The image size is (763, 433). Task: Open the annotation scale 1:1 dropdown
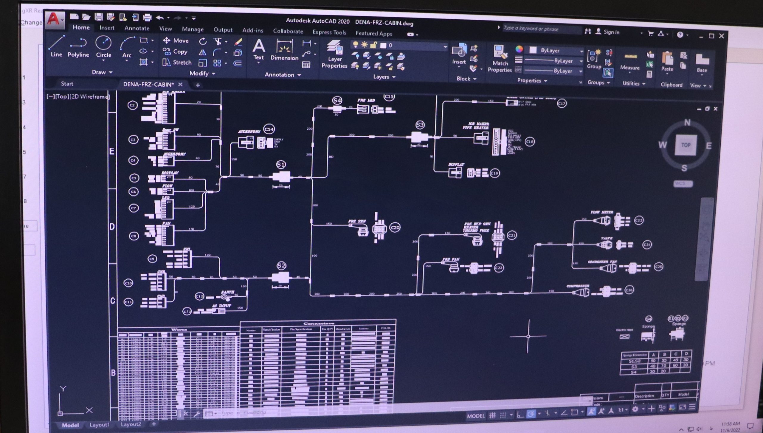[623, 410]
